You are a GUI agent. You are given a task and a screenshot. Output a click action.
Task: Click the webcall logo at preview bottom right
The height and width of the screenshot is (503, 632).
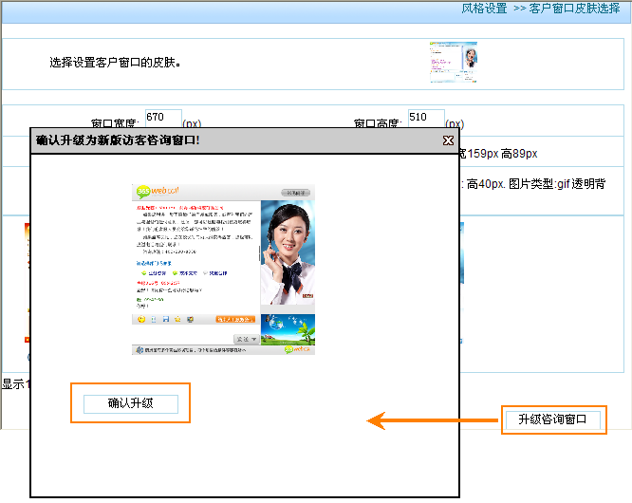coord(298,350)
